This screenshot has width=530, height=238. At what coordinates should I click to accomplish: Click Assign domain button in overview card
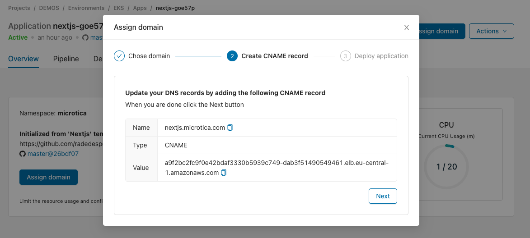(49, 177)
